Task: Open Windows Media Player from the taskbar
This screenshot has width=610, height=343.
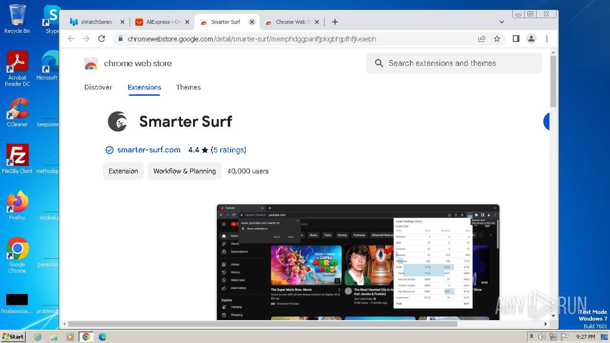Action: click(x=70, y=337)
